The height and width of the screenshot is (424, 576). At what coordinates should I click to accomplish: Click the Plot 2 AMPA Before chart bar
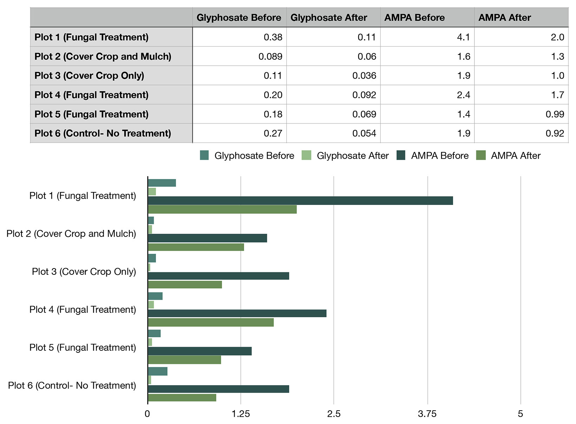[x=207, y=238]
